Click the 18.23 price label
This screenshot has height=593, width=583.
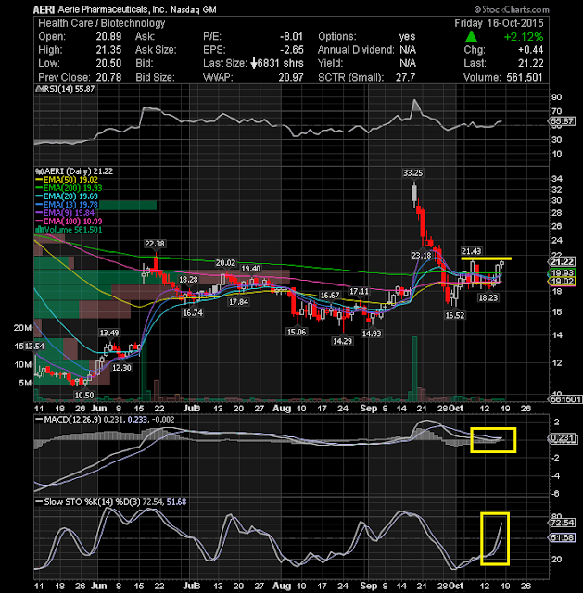488,298
